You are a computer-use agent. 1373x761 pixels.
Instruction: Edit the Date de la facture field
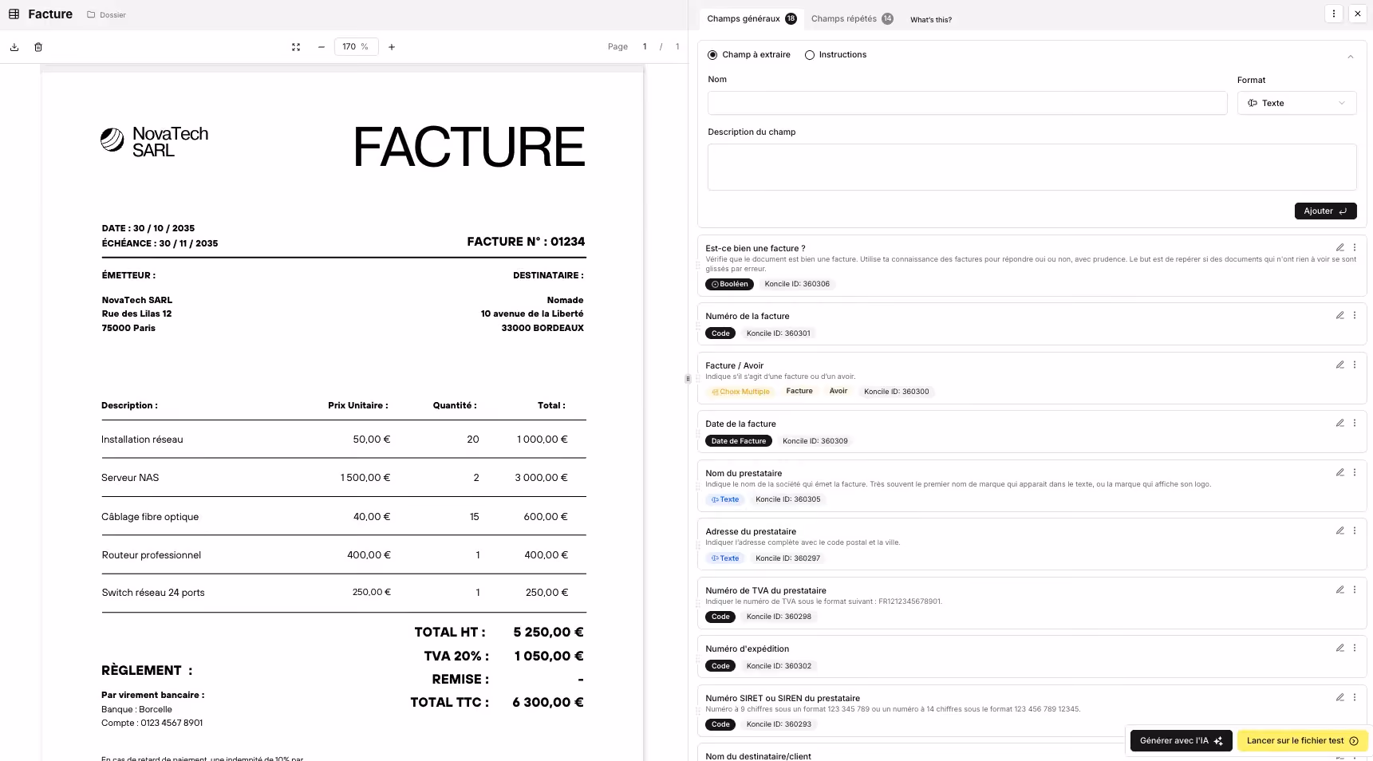(1340, 424)
